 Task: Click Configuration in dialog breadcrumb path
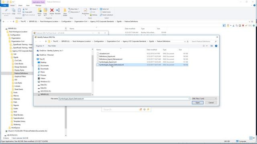point(99,42)
